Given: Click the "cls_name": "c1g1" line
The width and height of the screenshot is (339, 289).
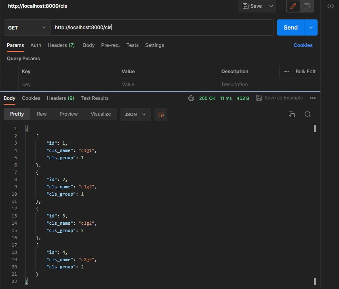Looking at the screenshot, I should tap(72, 150).
